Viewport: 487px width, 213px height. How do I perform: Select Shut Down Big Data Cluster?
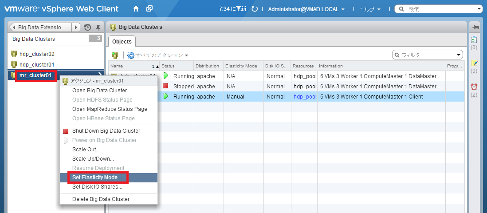tap(106, 131)
